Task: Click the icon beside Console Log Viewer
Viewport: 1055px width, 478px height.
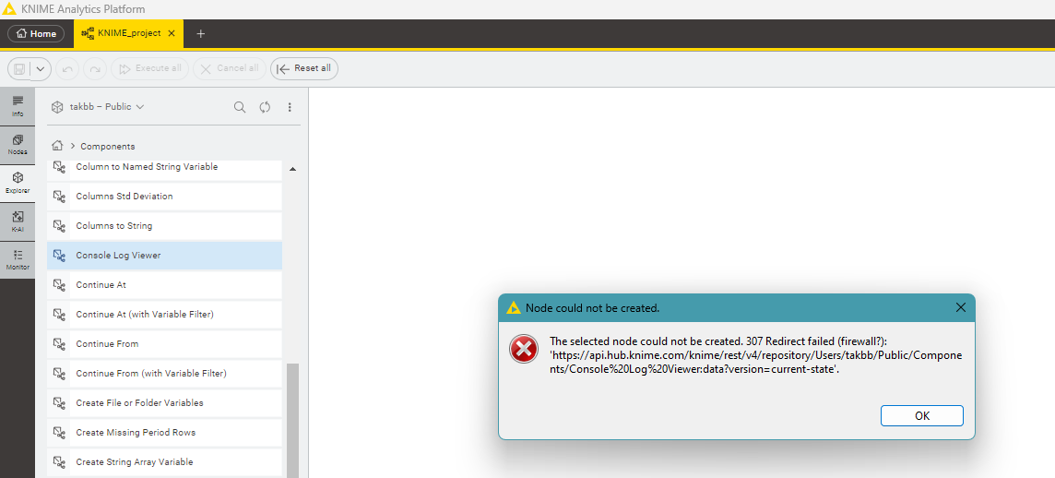Action: [x=59, y=256]
